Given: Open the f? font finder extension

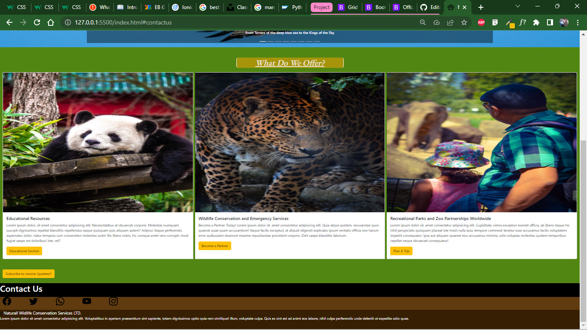Looking at the screenshot, I should [523, 22].
